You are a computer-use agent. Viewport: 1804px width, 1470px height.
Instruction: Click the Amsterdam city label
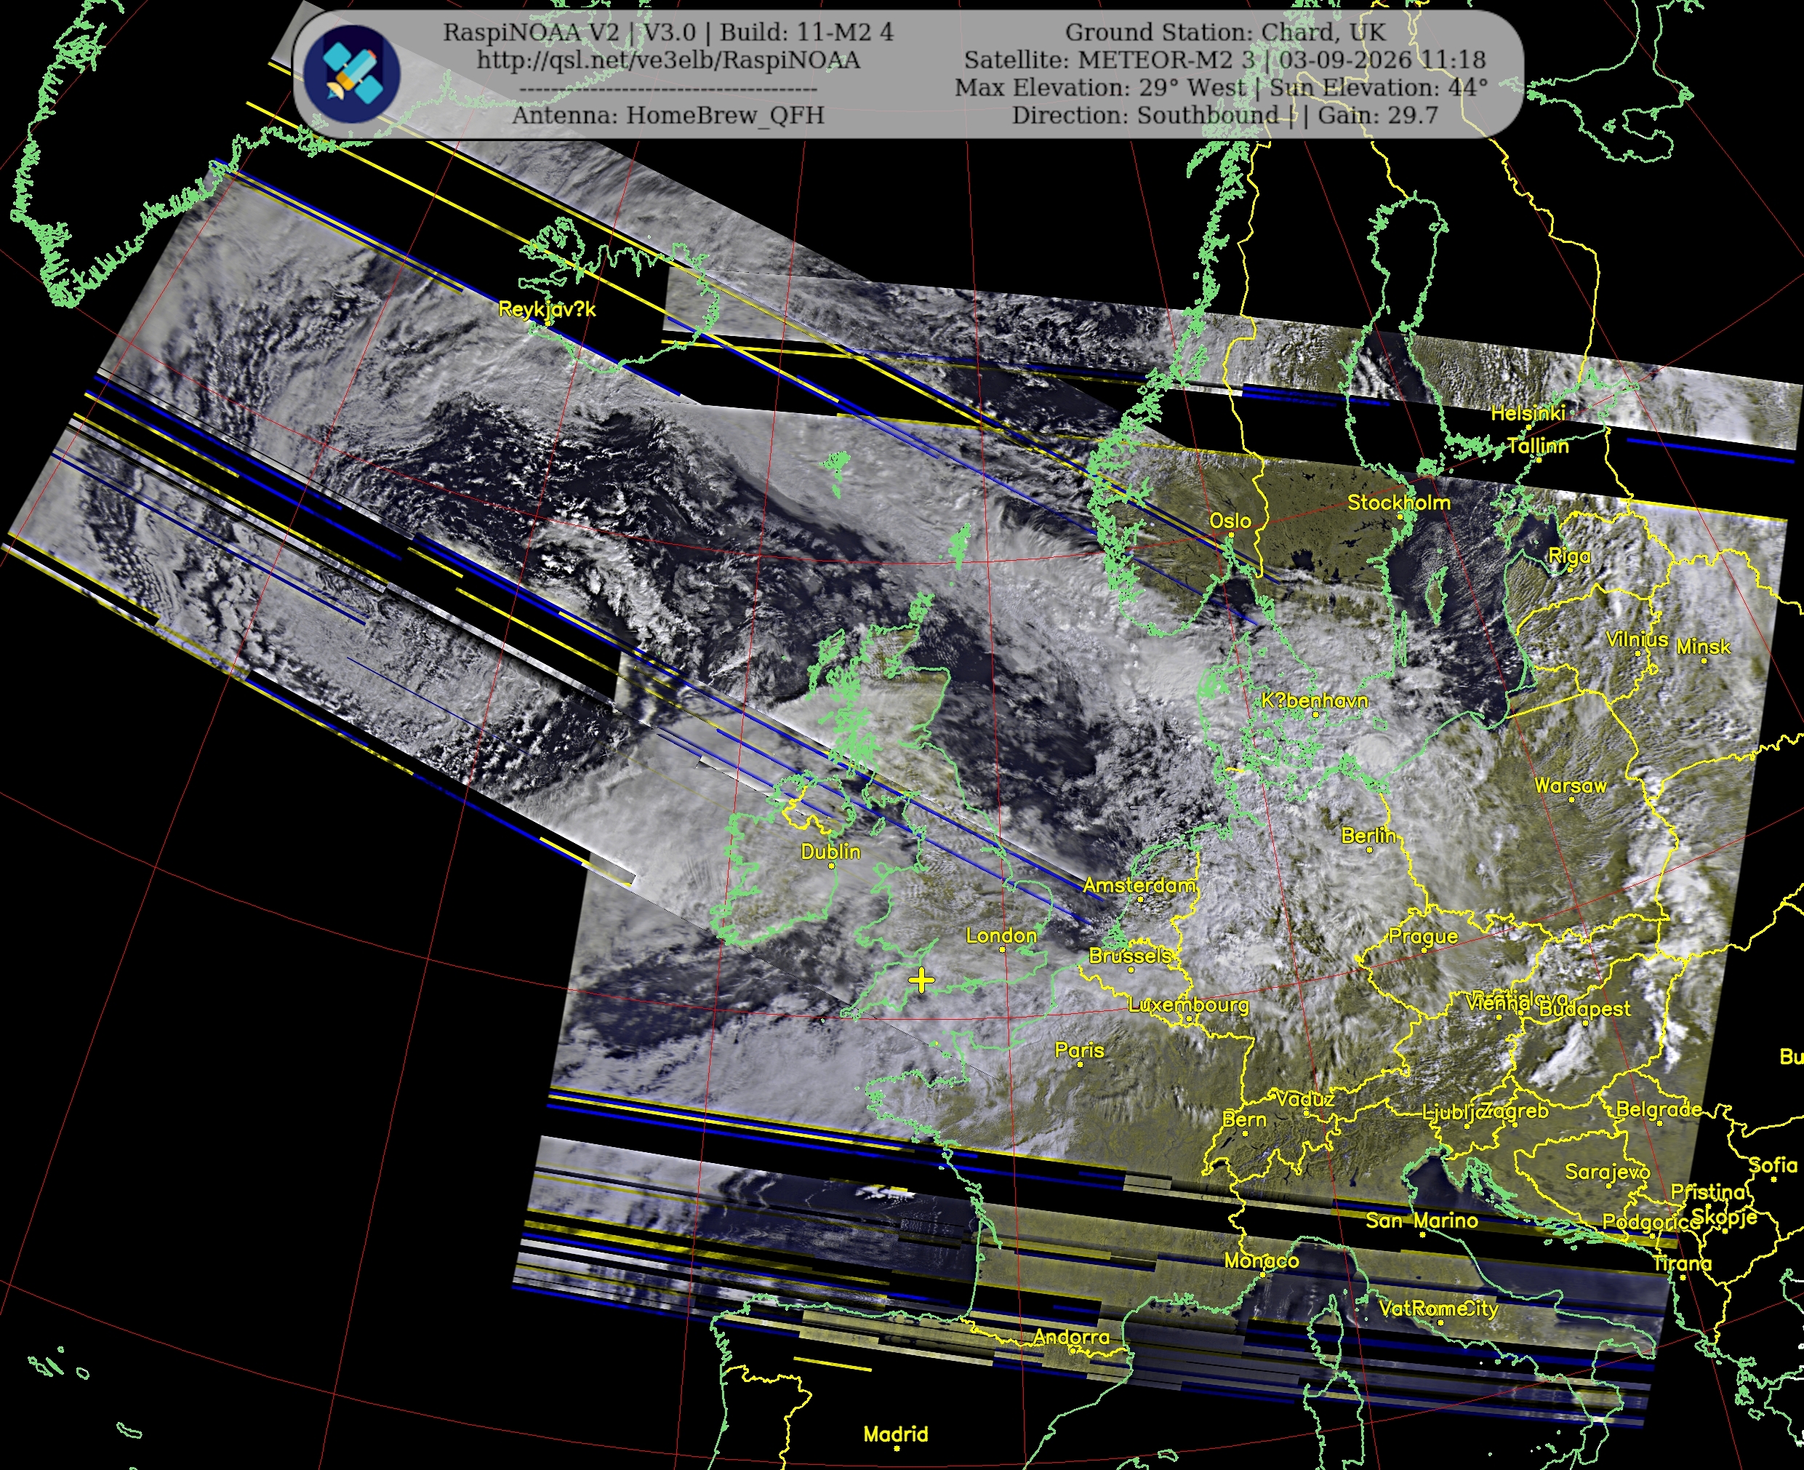coord(1139,885)
